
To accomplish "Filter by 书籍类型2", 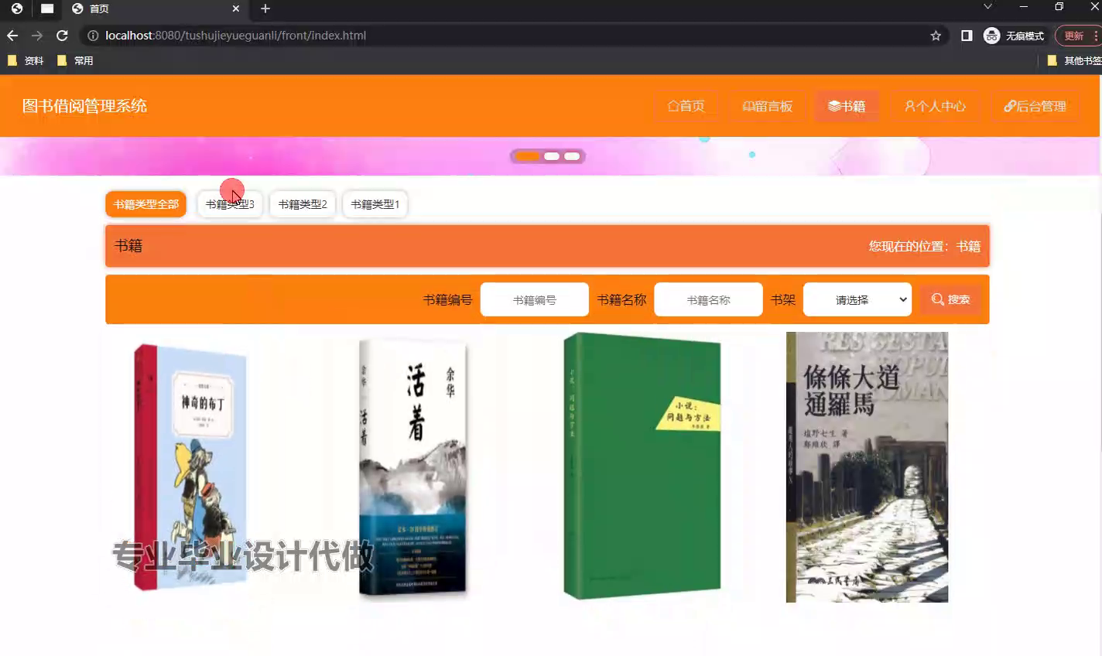I will [x=303, y=204].
